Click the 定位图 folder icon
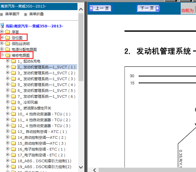Image resolution: width=196 pixels, height=172 pixels. point(7,37)
